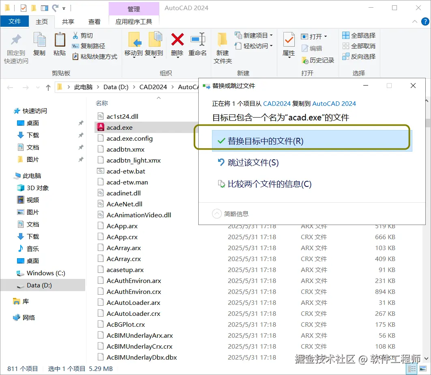This screenshot has height=375, width=431.
Task: Open recent locations dropdown arrow
Action: point(38,88)
